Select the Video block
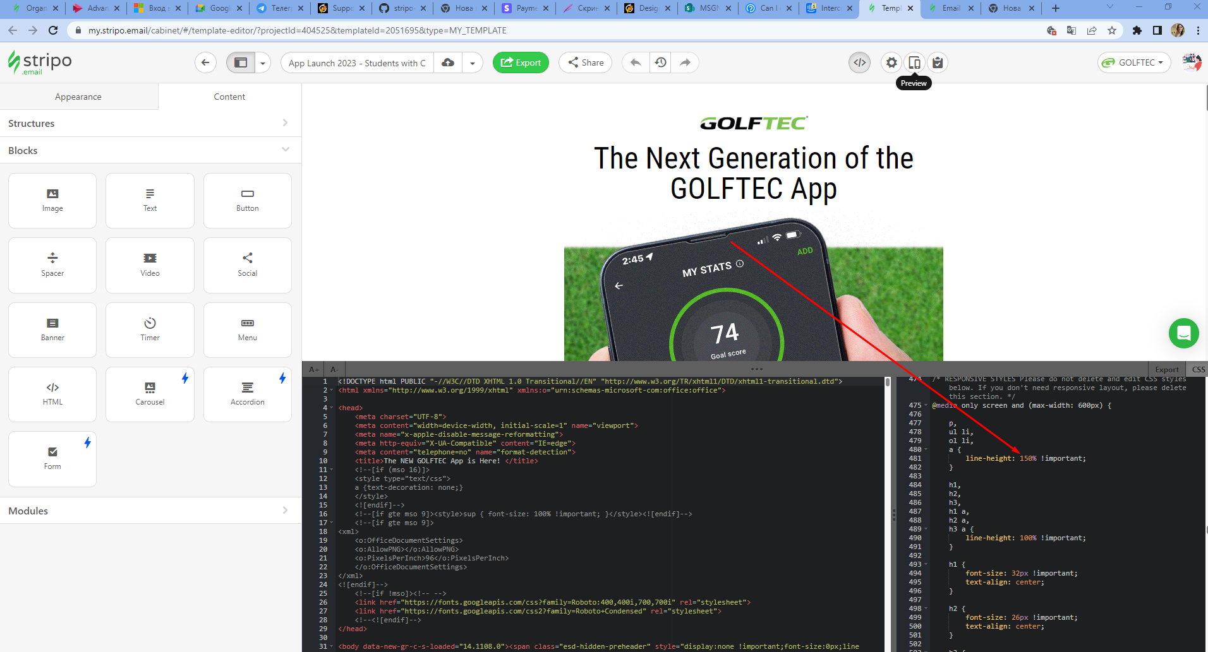 pos(150,265)
